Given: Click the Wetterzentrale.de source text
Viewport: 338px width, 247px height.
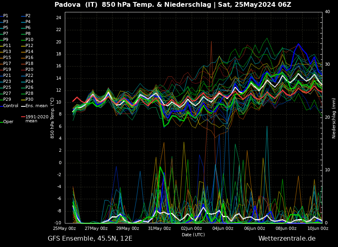Looking at the screenshot, I should 287,239.
